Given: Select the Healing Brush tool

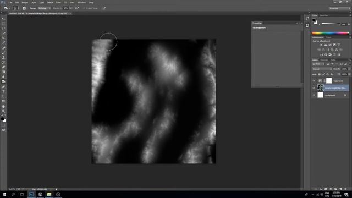Looking at the screenshot, I should pyautogui.click(x=3, y=48).
